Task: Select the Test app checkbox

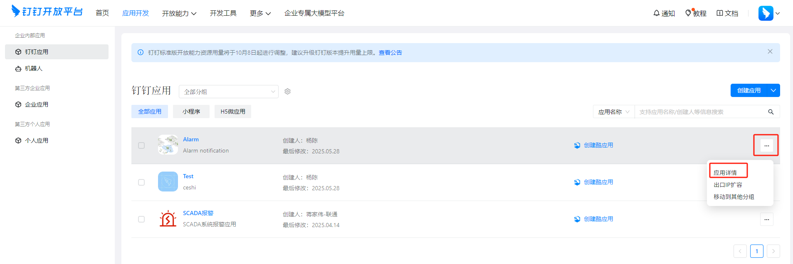Action: point(141,182)
